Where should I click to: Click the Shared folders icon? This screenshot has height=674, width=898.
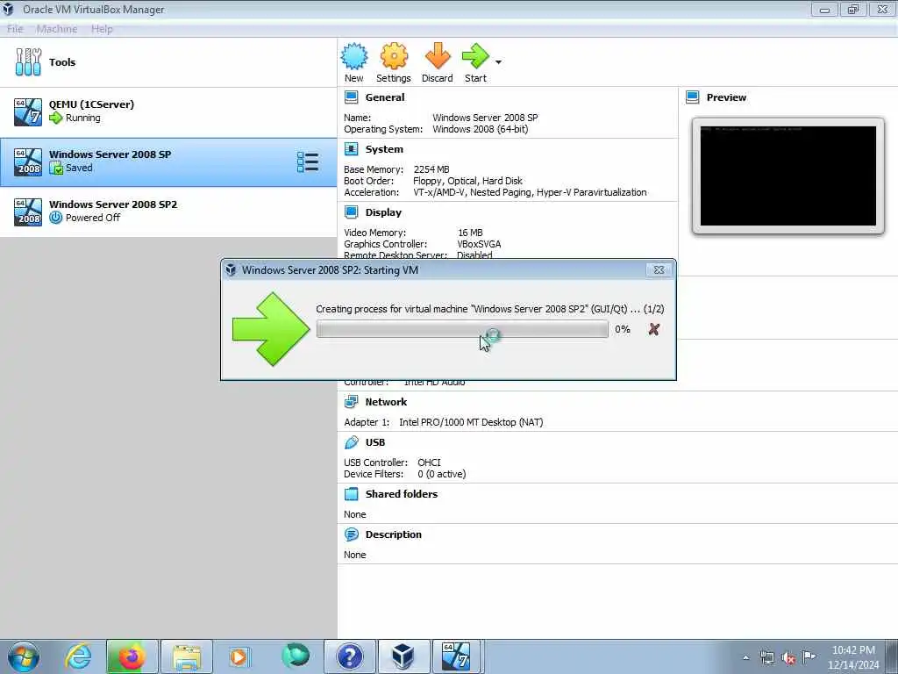click(351, 494)
